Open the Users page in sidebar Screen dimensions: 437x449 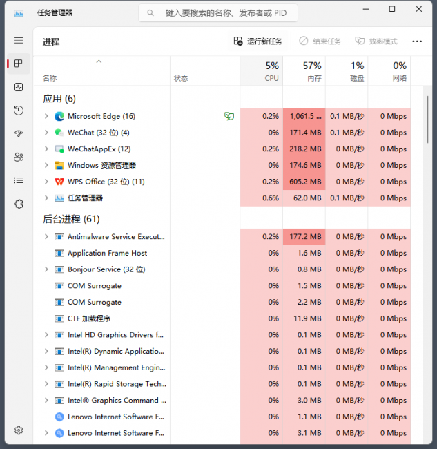[19, 157]
